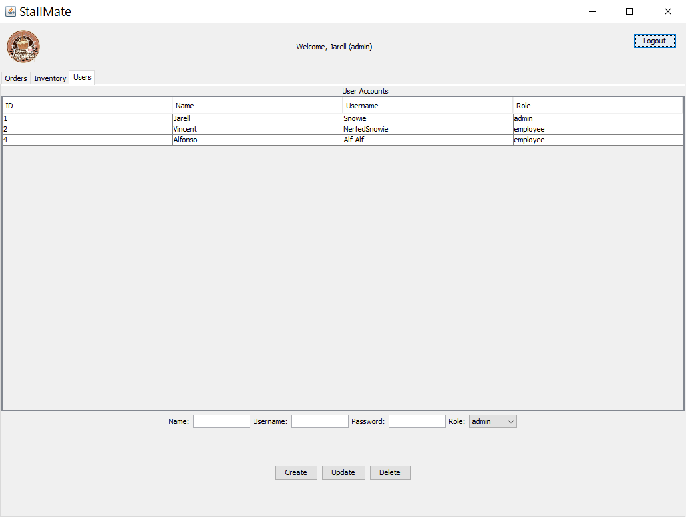
Task: Focus the Username input field
Action: 320,421
